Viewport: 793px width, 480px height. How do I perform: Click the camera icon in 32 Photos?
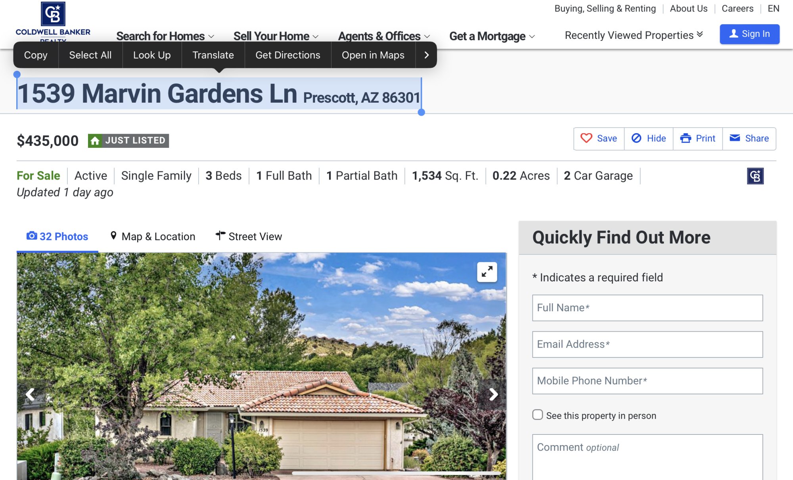tap(32, 236)
